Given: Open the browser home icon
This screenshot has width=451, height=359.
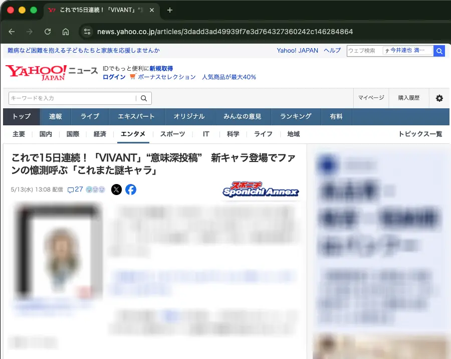Looking at the screenshot, I should [x=66, y=32].
